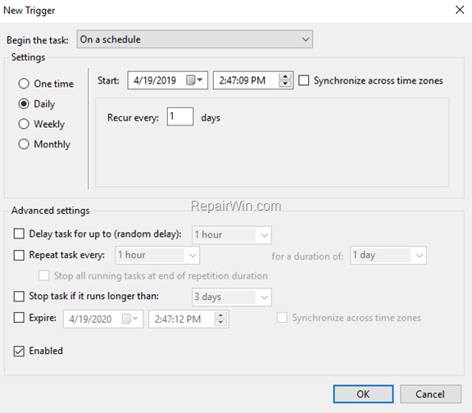Choose the Monthly radio button

24,144
